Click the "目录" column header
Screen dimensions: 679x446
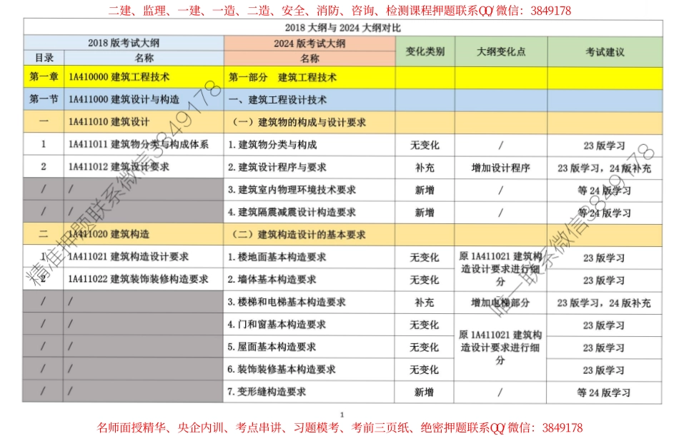pos(44,58)
